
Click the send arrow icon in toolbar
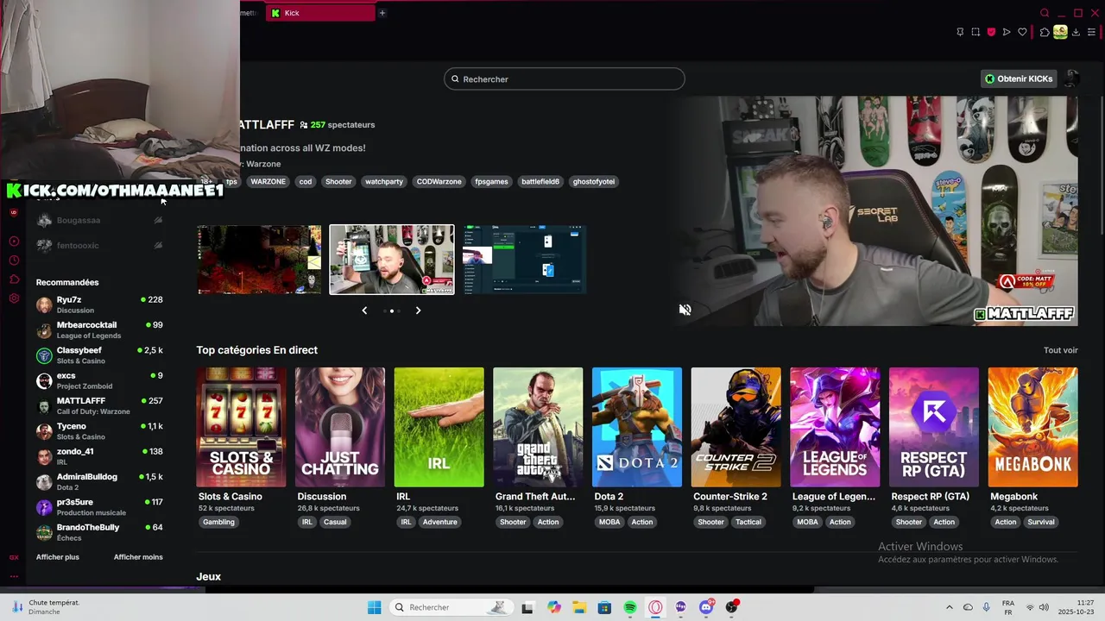[x=1007, y=32]
